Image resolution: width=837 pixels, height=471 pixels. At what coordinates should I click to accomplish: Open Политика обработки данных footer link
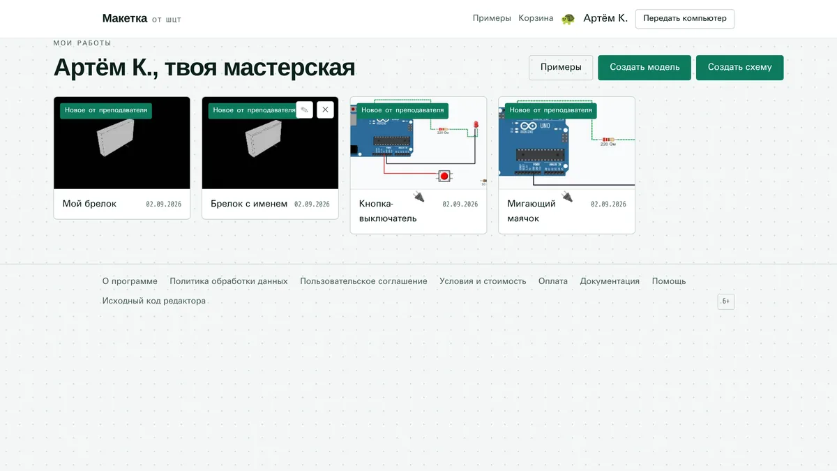pyautogui.click(x=229, y=281)
